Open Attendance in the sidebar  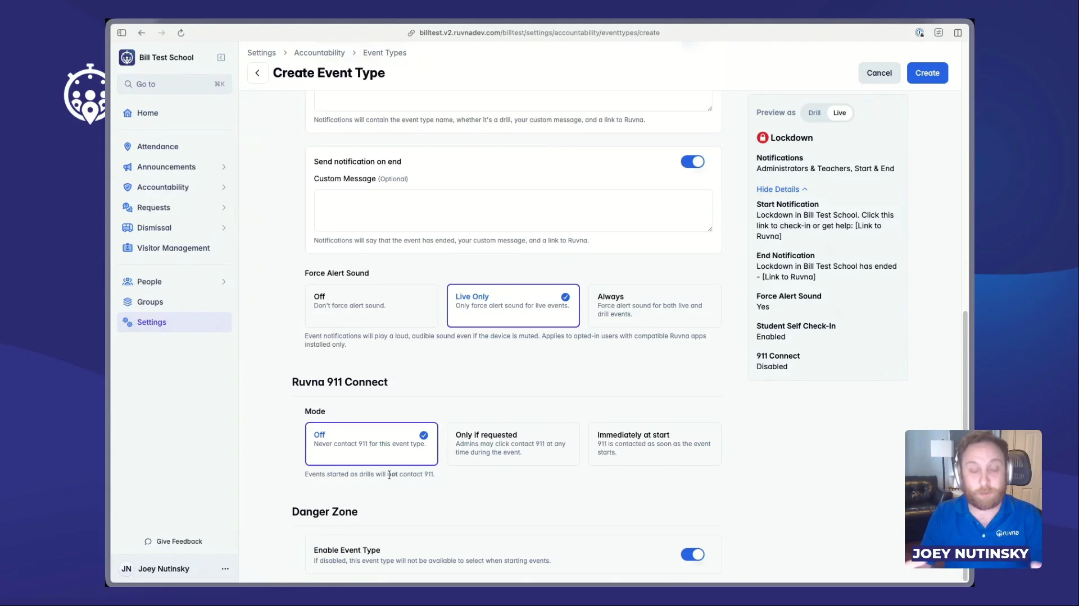coord(174,146)
